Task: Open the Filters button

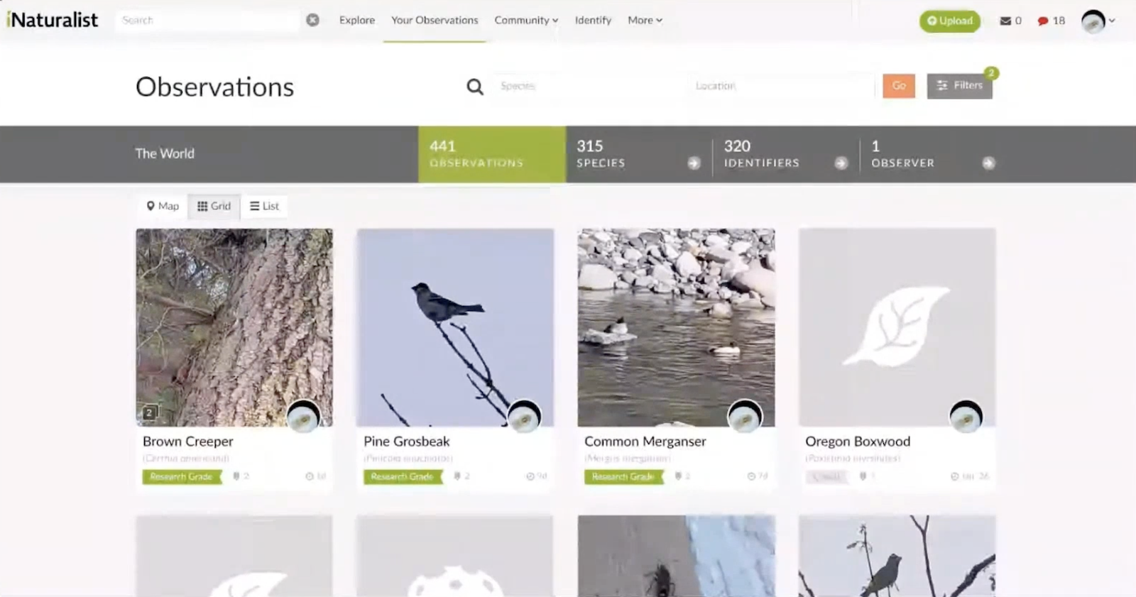Action: (x=959, y=86)
